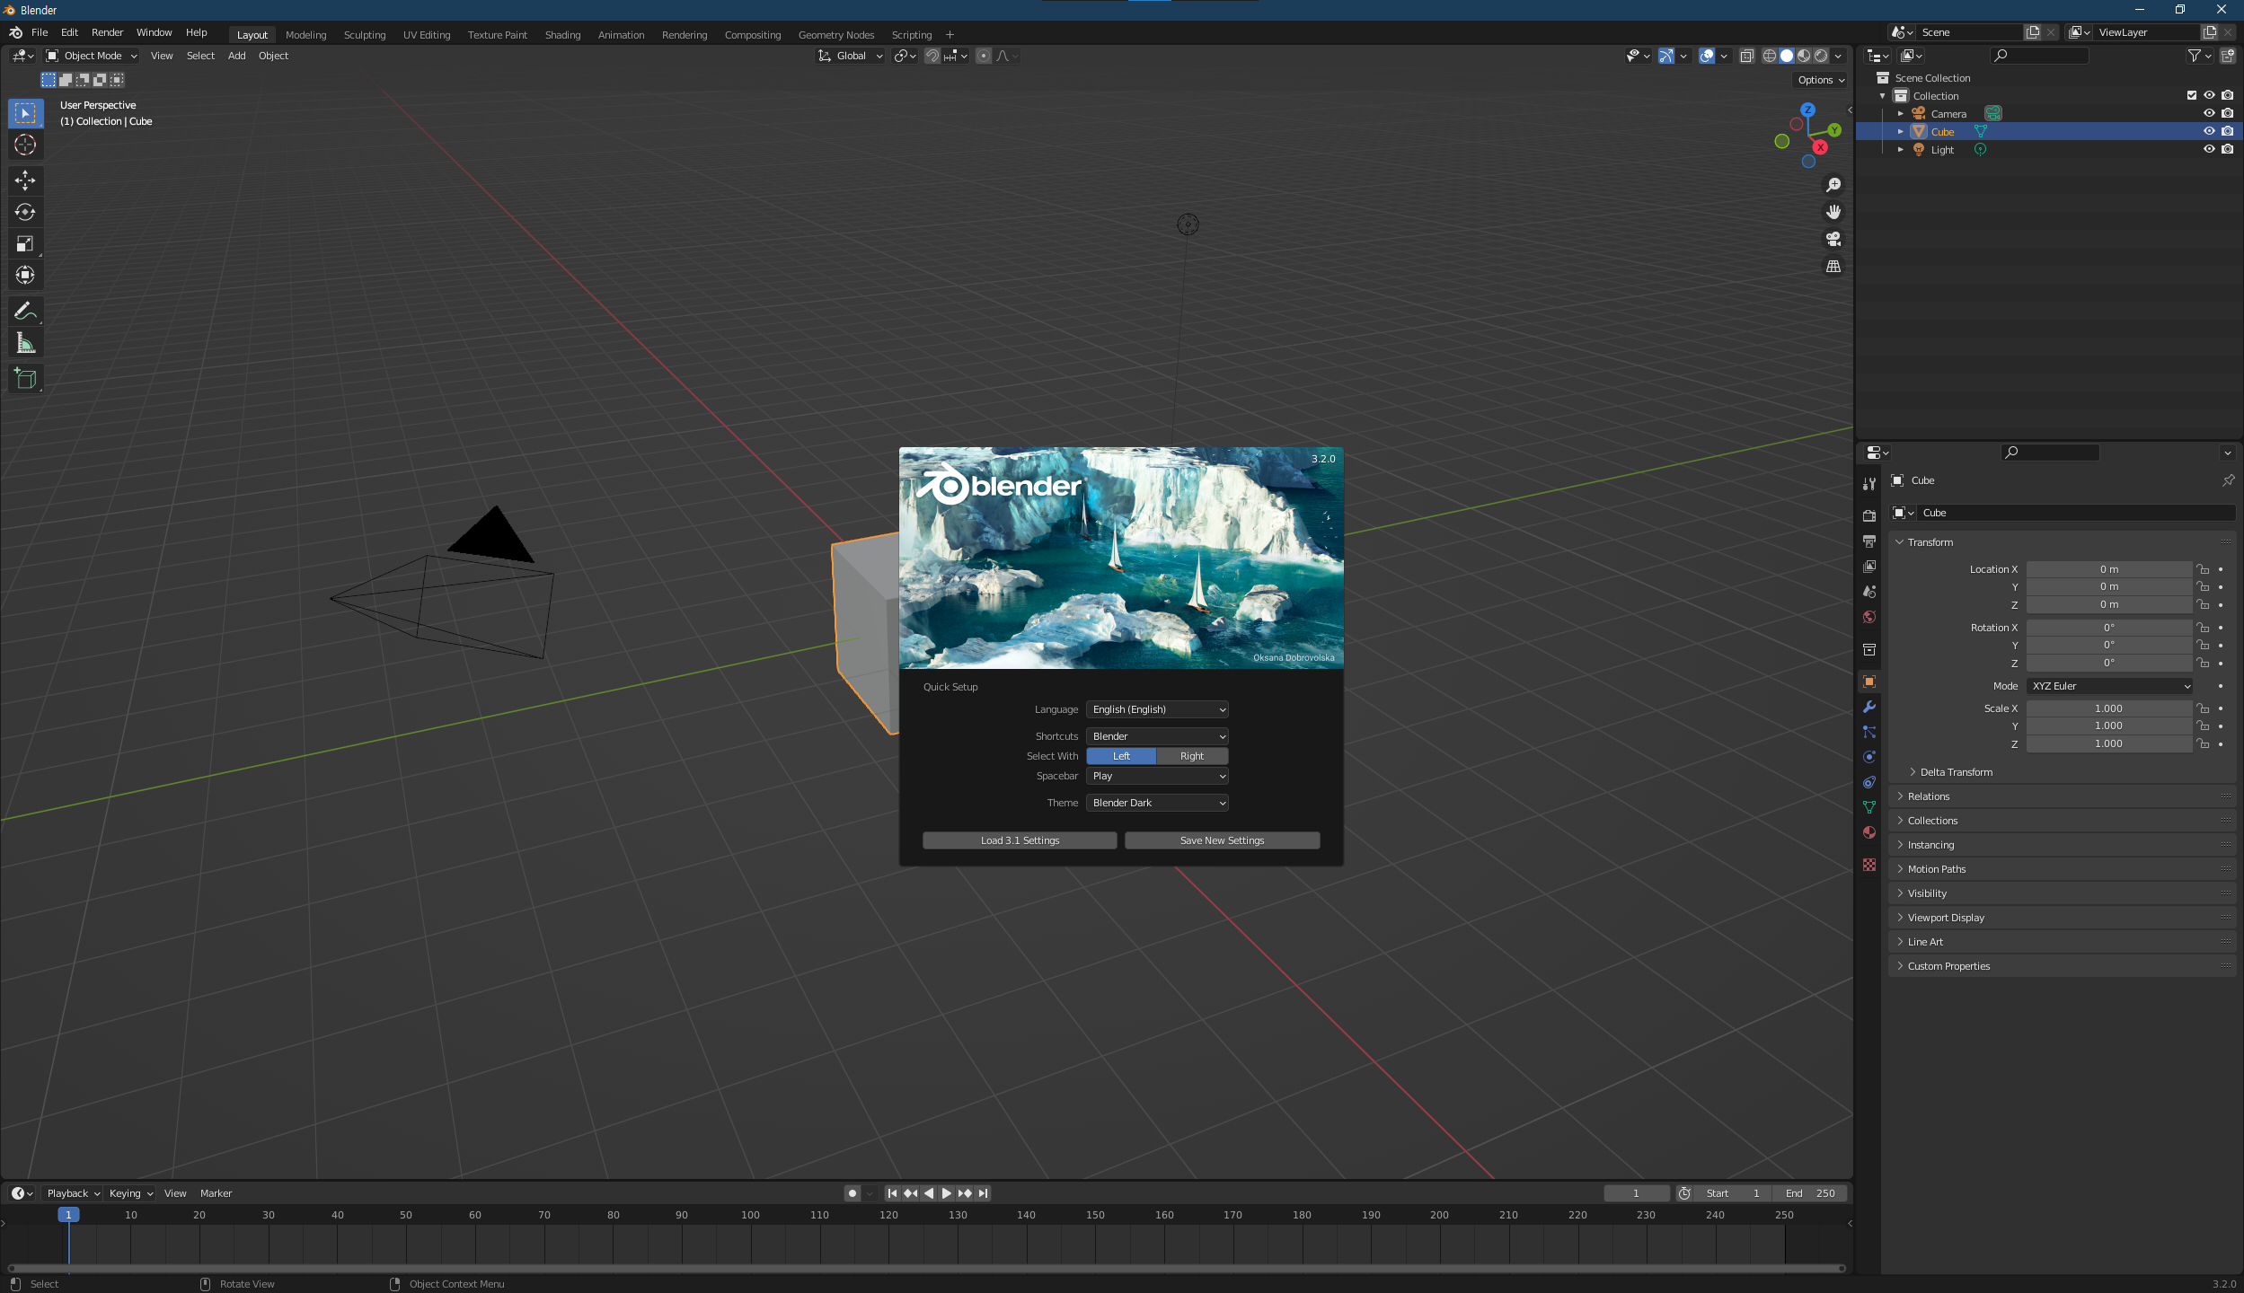Viewport: 2244px width, 1293px height.
Task: Open the Theme Blender Dark dropdown
Action: tap(1157, 803)
